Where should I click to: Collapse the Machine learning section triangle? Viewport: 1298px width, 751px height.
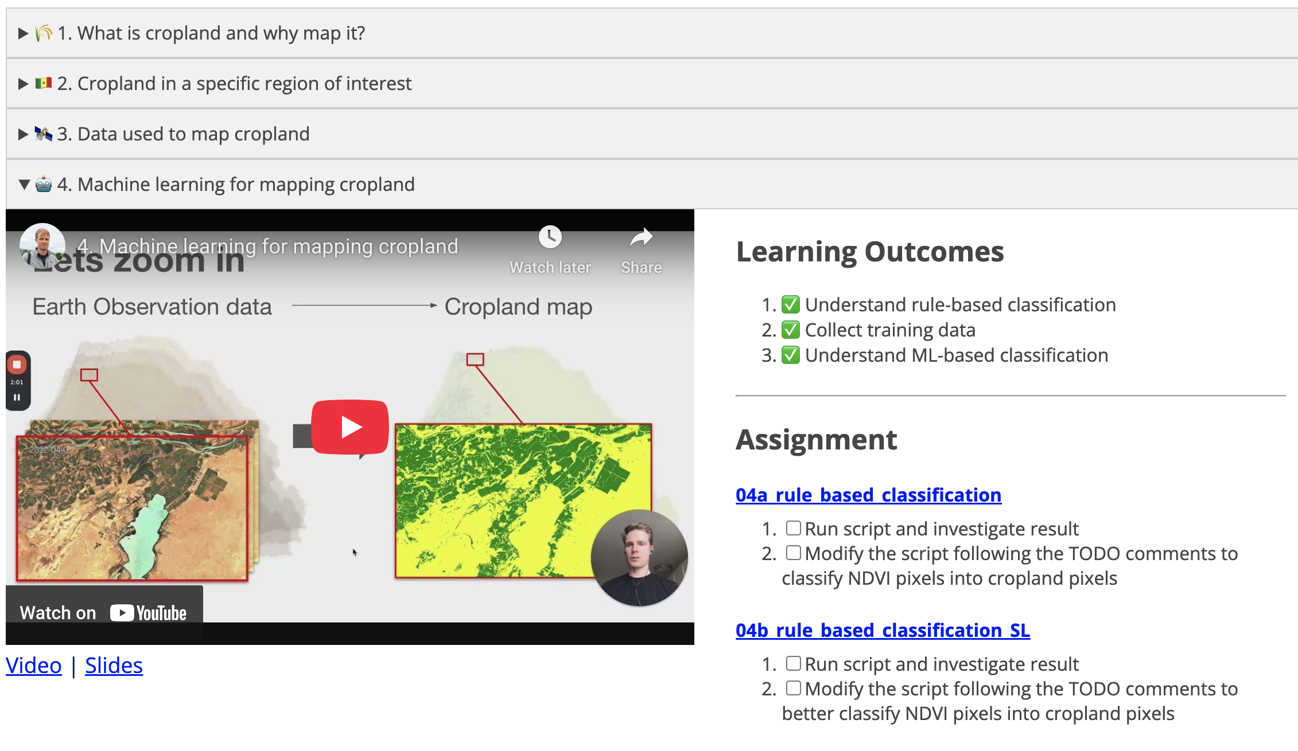[x=24, y=185]
